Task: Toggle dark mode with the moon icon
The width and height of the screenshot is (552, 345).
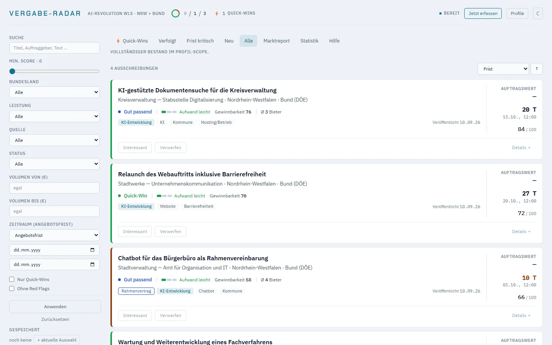Action: pyautogui.click(x=538, y=13)
